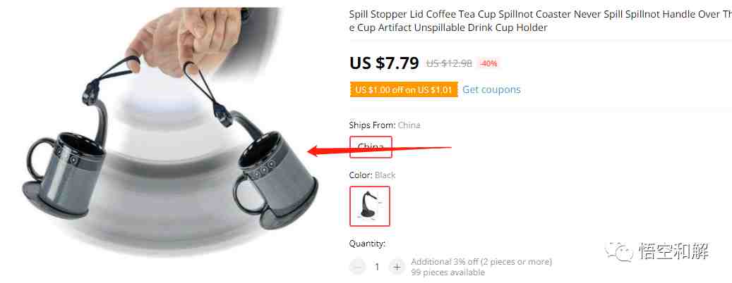Click the US $7.79 price
Viewport: 732px width, 283px height.
(384, 63)
